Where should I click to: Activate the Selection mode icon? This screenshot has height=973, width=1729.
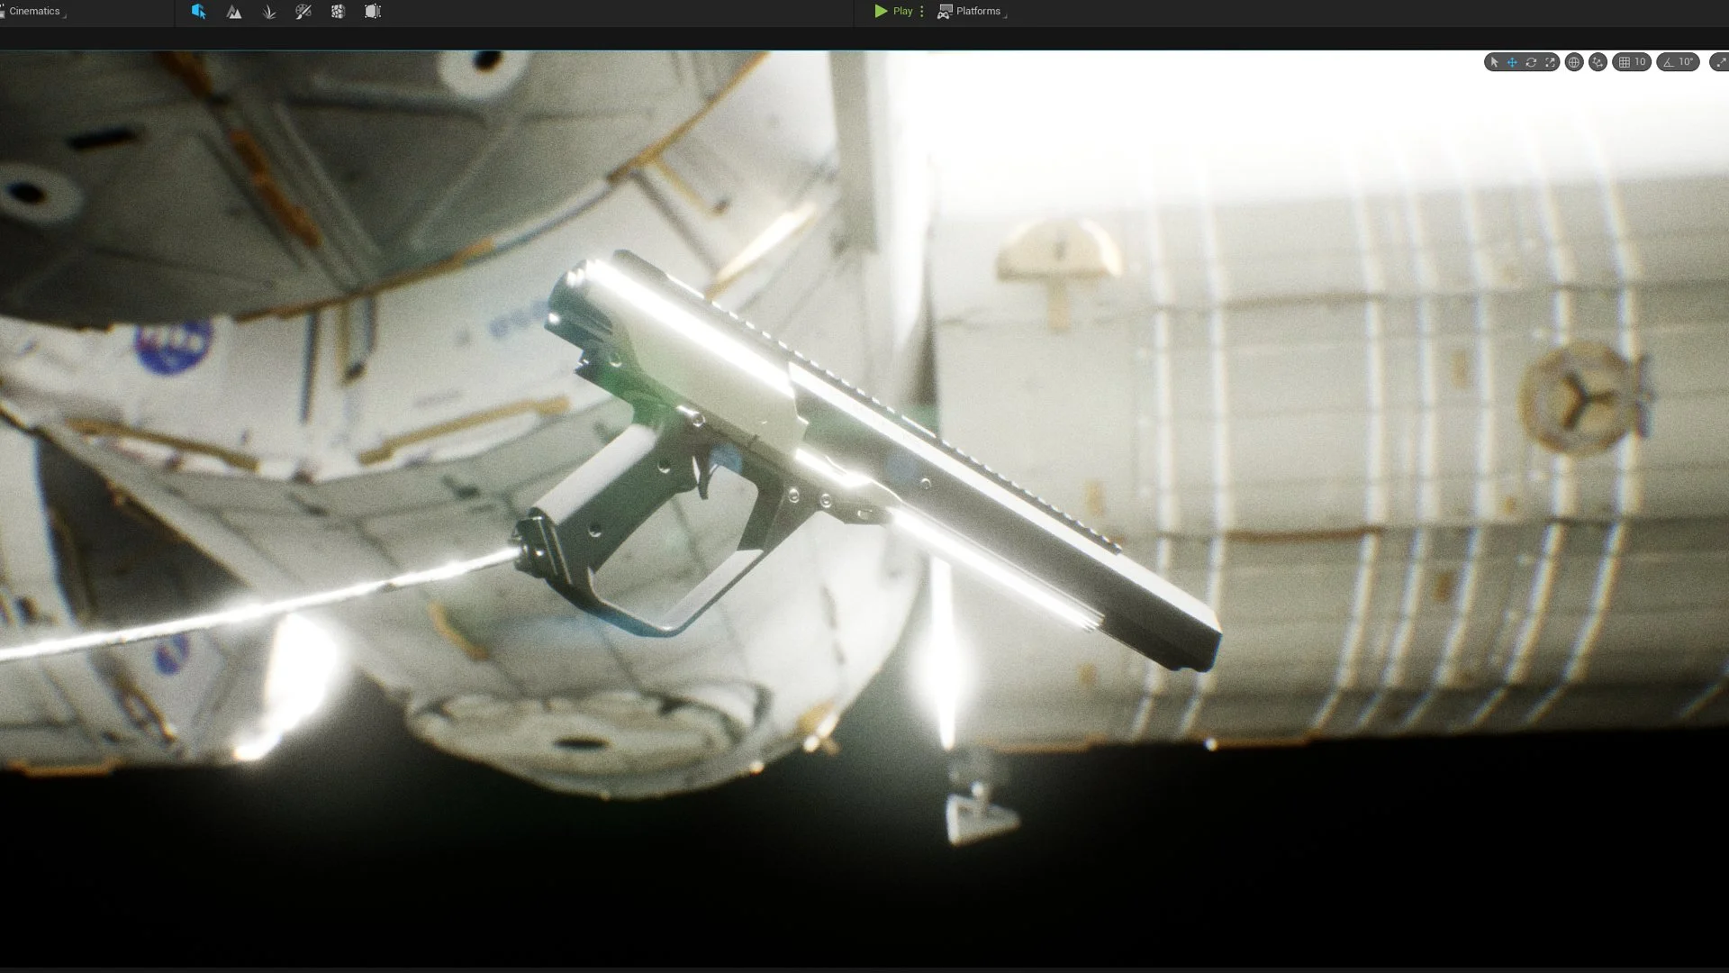coord(198,12)
